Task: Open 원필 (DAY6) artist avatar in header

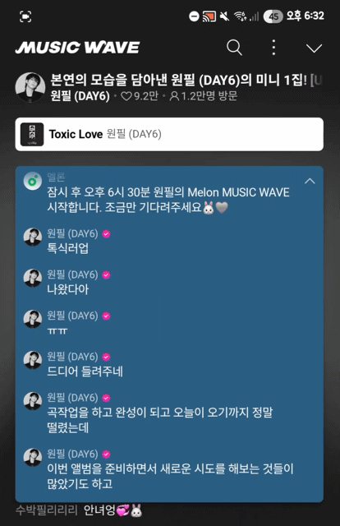Action: (30, 87)
